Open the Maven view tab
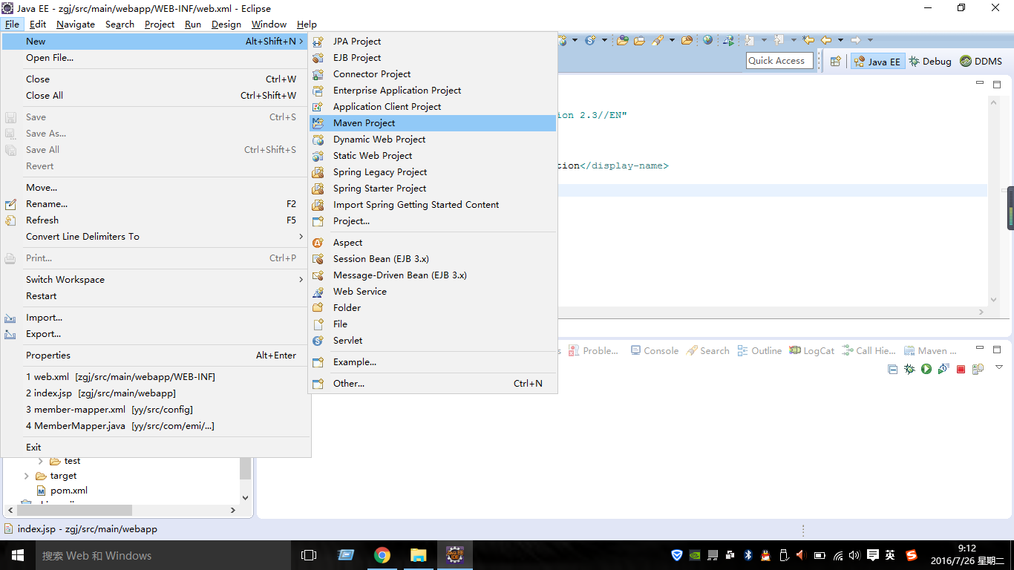This screenshot has width=1014, height=570. (x=931, y=351)
